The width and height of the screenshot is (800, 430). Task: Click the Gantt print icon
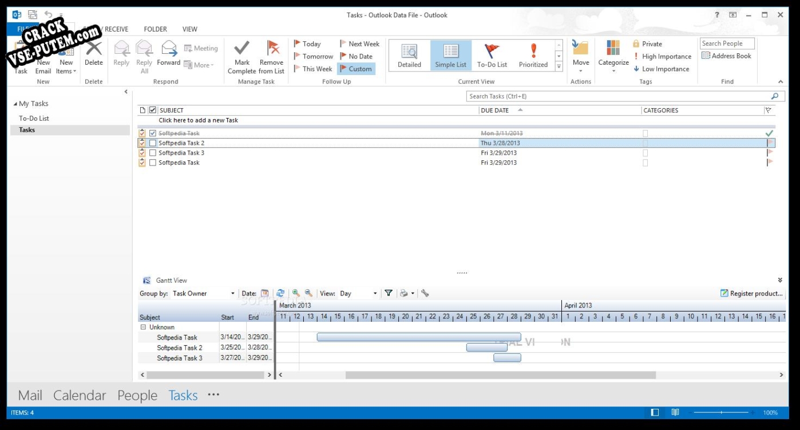coord(404,293)
